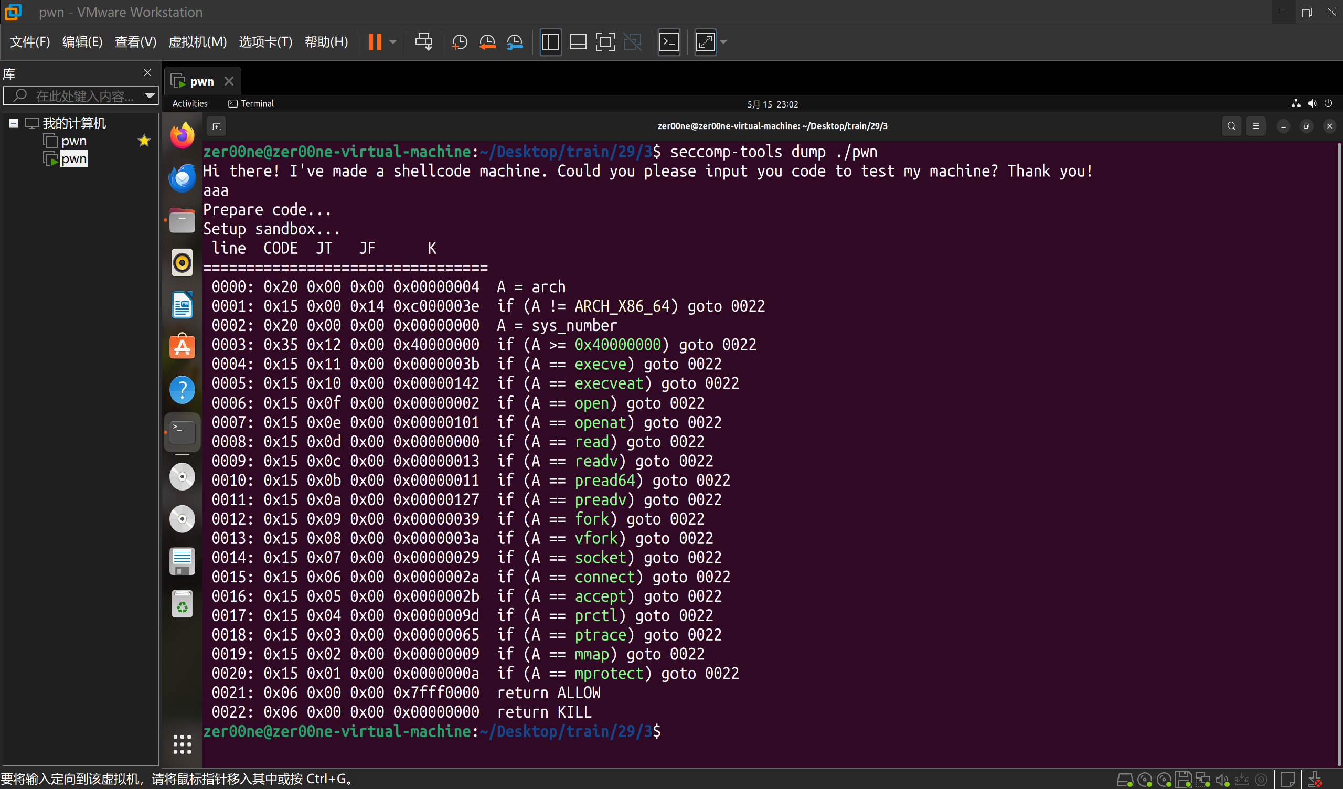
Task: Open the Terminal app menu in top bar
Action: click(x=251, y=103)
